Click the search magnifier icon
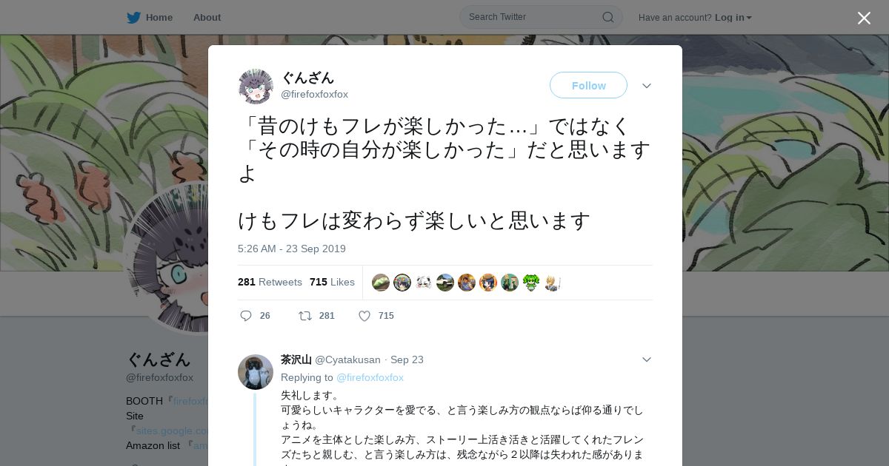 [607, 17]
